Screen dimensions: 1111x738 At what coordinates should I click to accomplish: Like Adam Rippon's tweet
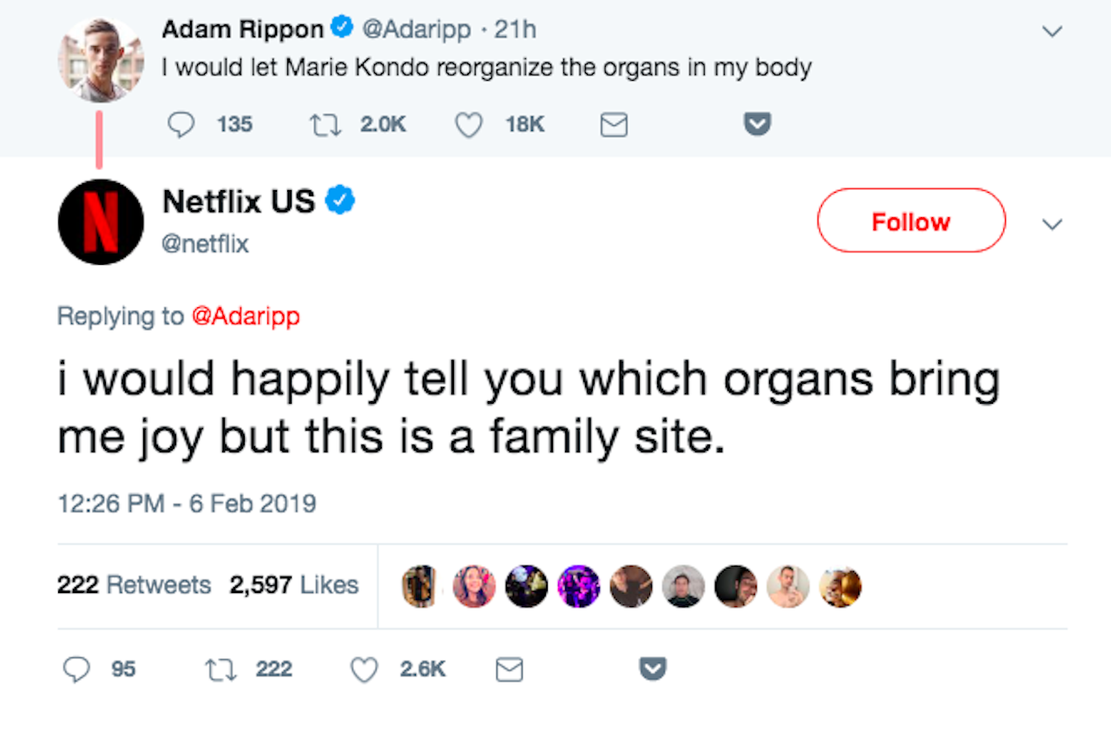coord(469,125)
